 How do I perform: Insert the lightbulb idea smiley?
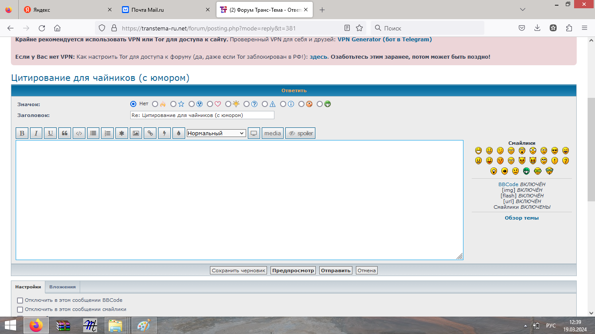pos(494,171)
